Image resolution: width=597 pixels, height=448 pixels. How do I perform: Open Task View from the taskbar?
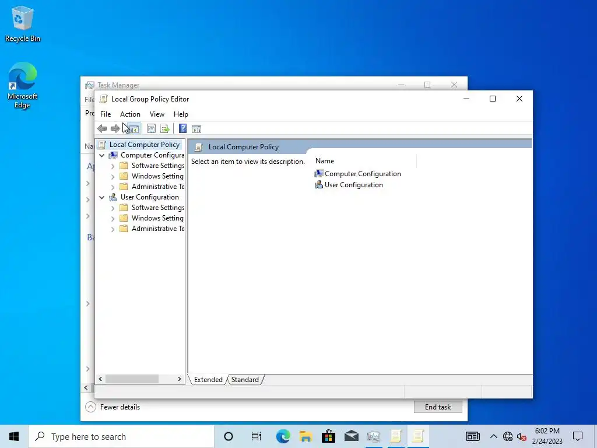click(257, 436)
